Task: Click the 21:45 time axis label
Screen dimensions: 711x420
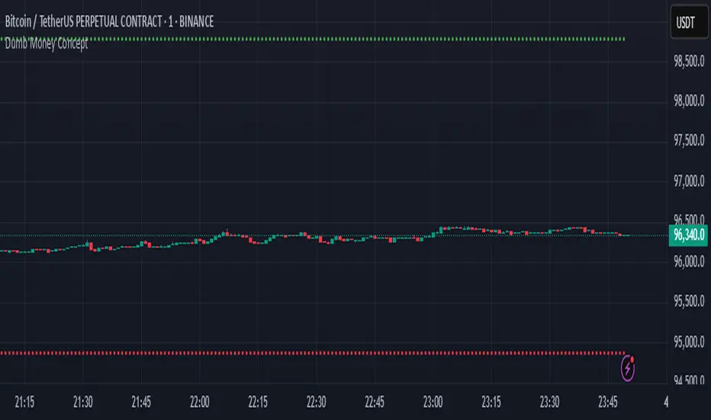Action: [x=141, y=401]
